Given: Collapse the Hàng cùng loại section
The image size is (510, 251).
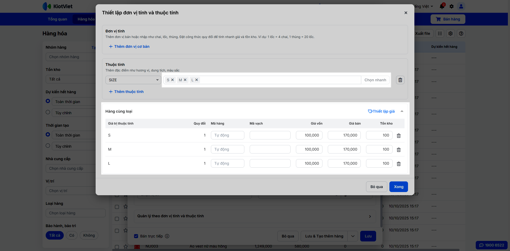Looking at the screenshot, I should point(402,111).
